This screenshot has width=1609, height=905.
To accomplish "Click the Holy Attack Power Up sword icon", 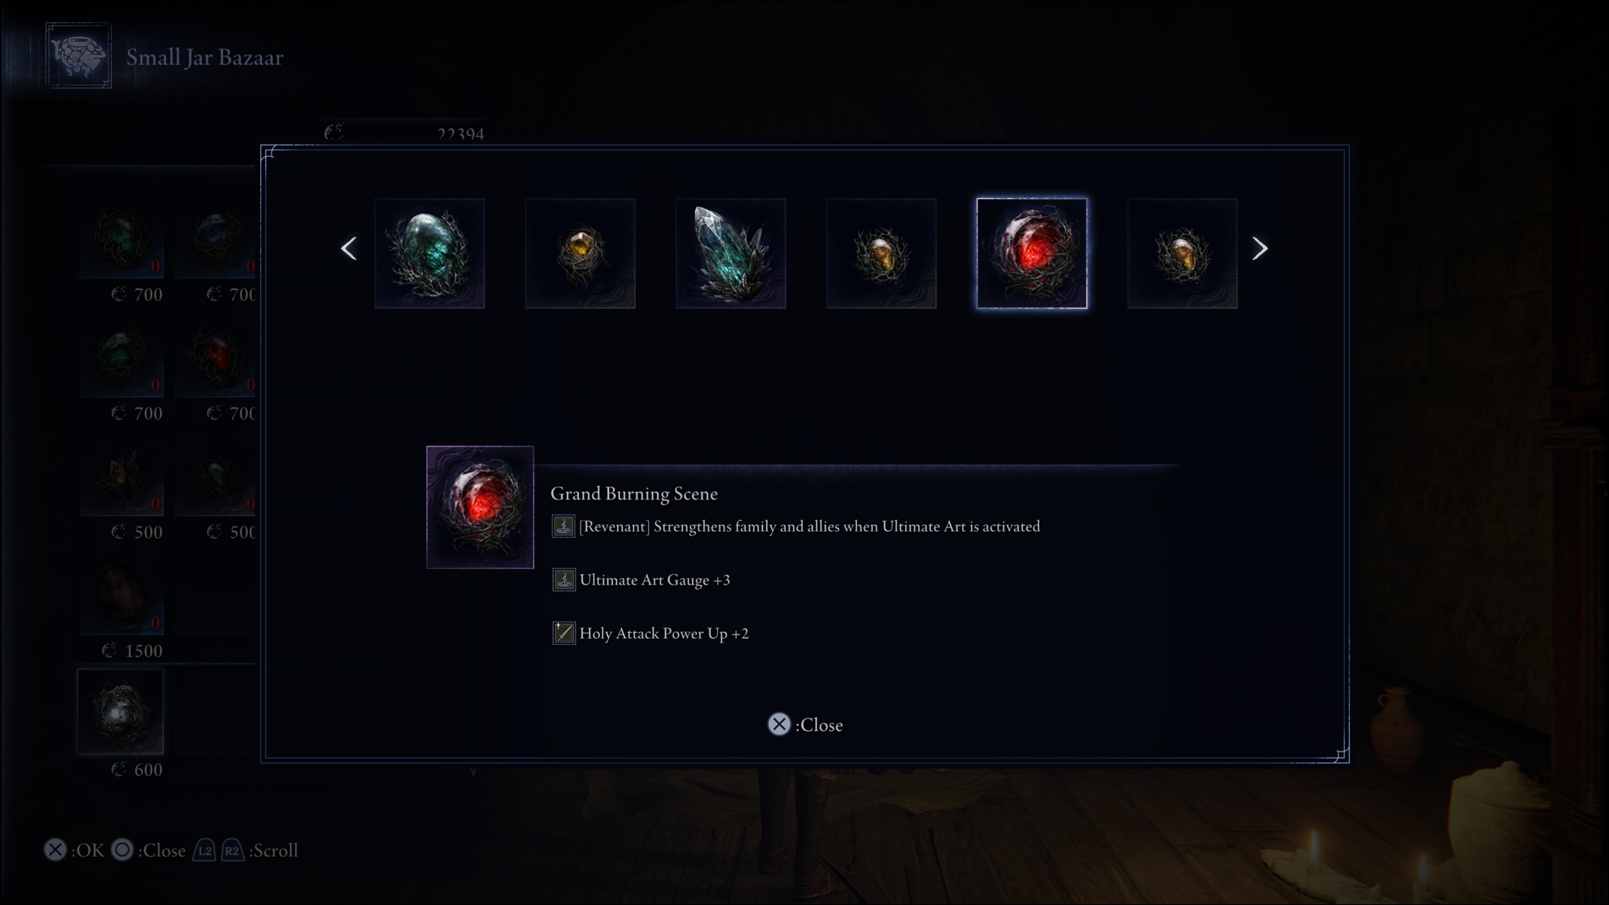I will 564,633.
